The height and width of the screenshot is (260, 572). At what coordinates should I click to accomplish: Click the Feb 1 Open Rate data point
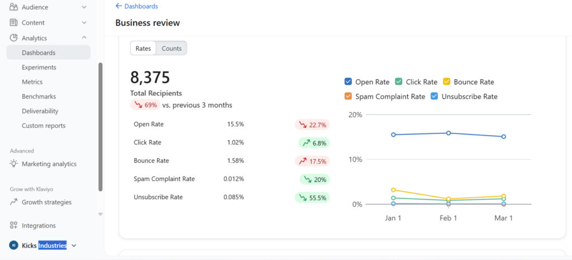(449, 133)
